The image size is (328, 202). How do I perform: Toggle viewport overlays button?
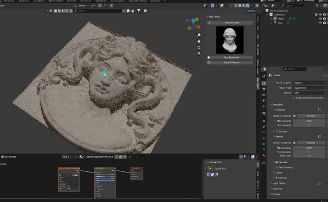[222, 5]
